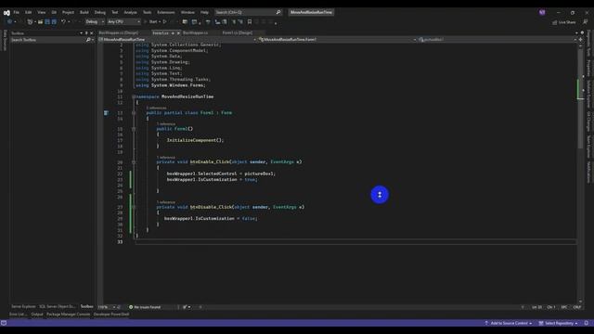Viewport: 594px width, 334px height.
Task: Open the Analyze menu
Action: tap(130, 12)
